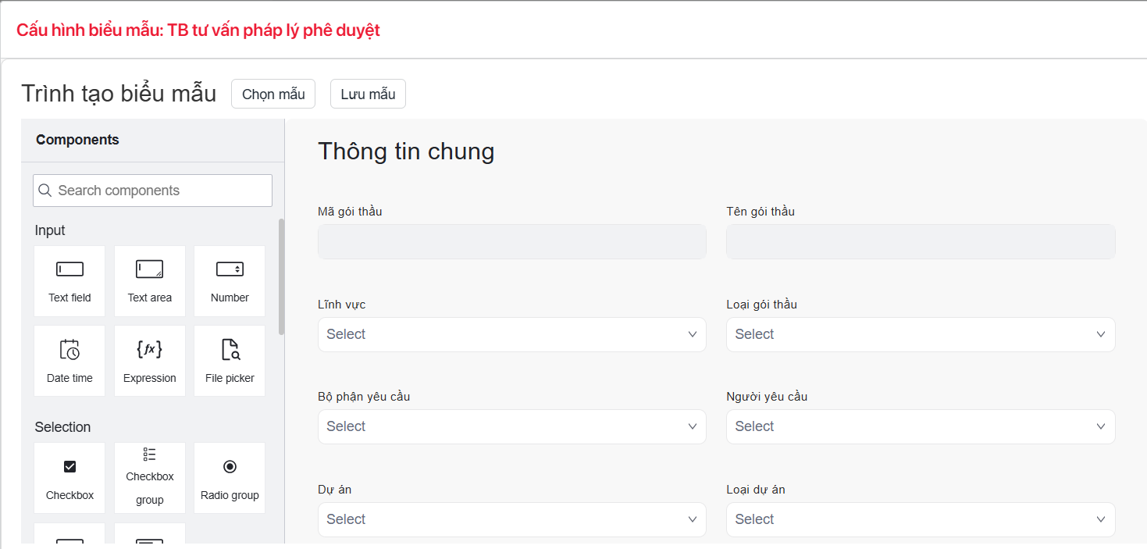Expand the Loại gói thầu dropdown

(x=920, y=334)
